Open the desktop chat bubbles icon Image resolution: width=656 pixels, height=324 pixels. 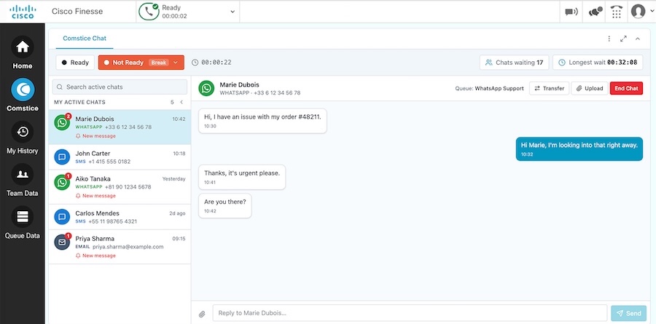point(596,12)
